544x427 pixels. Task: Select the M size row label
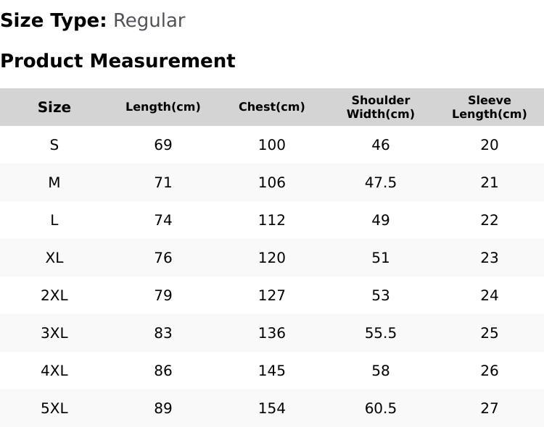coord(54,182)
